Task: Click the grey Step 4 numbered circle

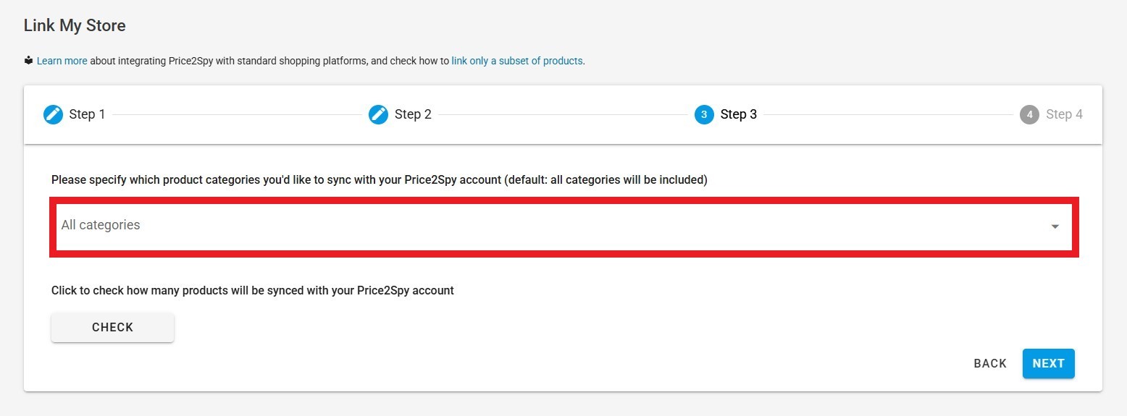Action: 1029,114
